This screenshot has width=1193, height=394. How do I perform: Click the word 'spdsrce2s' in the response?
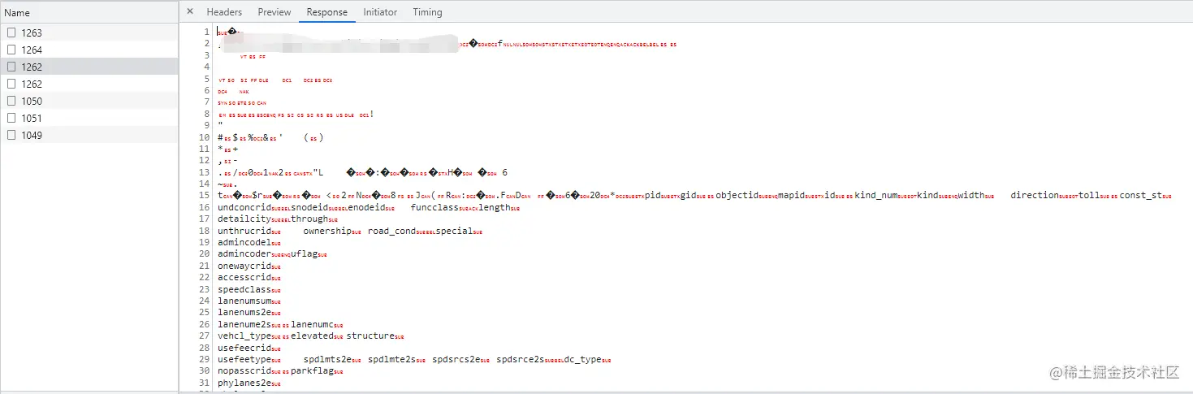(x=520, y=359)
